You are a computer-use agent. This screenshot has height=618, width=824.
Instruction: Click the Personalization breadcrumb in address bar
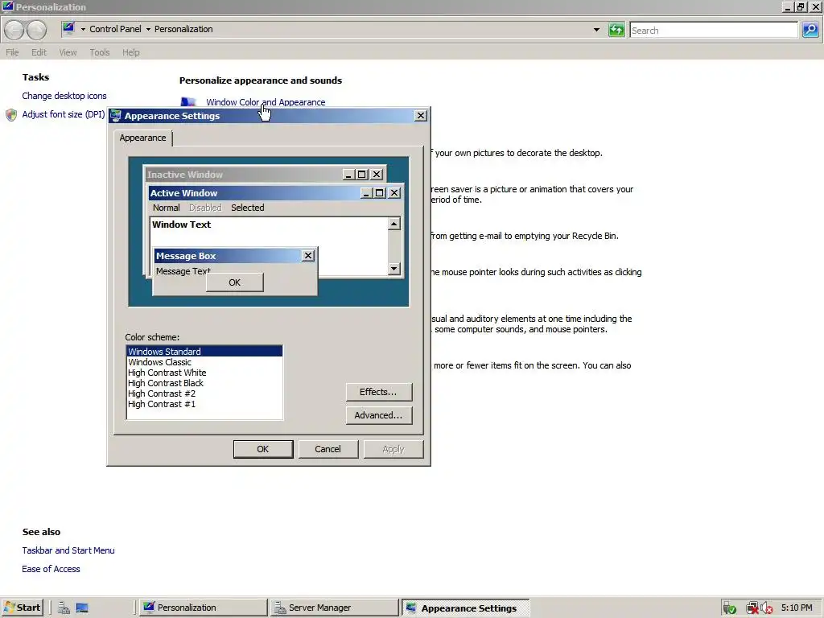click(x=183, y=29)
